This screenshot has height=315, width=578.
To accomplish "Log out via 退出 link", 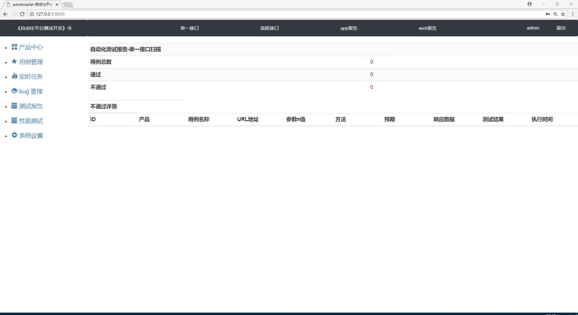I will (561, 28).
